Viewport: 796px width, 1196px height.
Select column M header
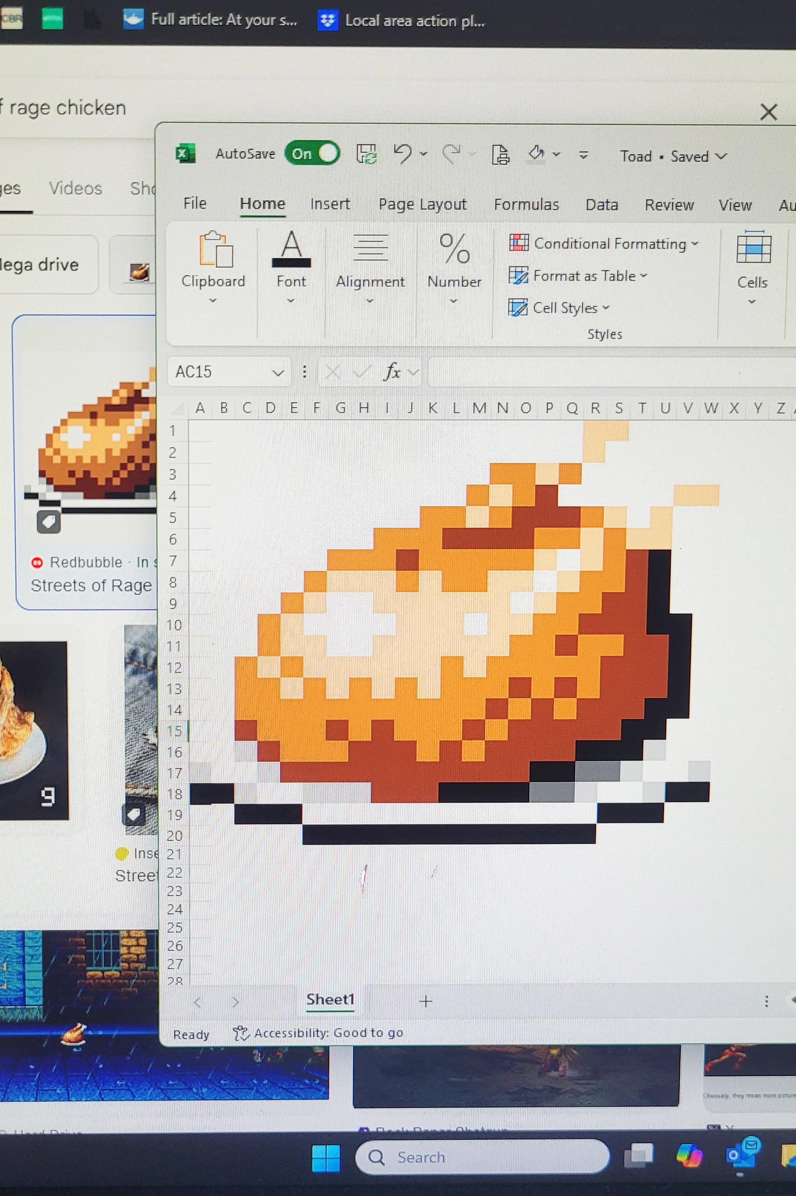point(479,408)
